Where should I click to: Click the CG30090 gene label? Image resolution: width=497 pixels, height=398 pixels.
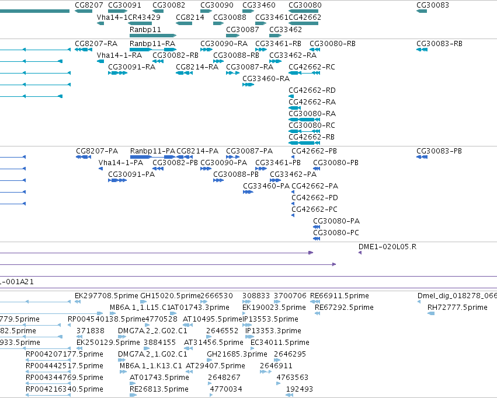(x=217, y=5)
